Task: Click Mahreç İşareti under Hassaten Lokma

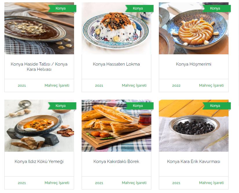Action: (x=134, y=86)
